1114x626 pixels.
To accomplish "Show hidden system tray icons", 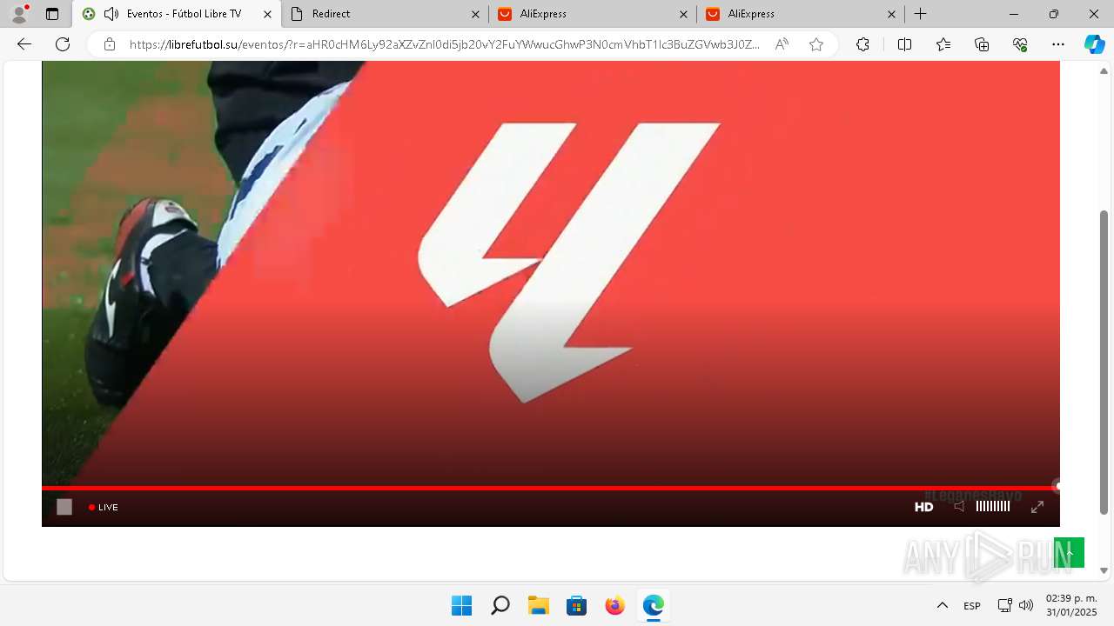I will tap(942, 605).
